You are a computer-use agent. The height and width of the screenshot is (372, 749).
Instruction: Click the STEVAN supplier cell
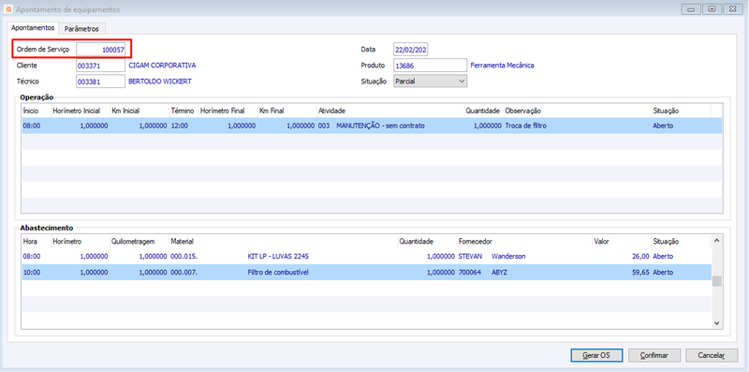pos(470,257)
